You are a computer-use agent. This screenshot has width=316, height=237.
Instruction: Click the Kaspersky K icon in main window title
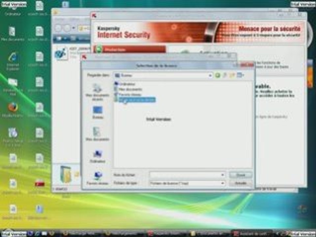(94, 15)
